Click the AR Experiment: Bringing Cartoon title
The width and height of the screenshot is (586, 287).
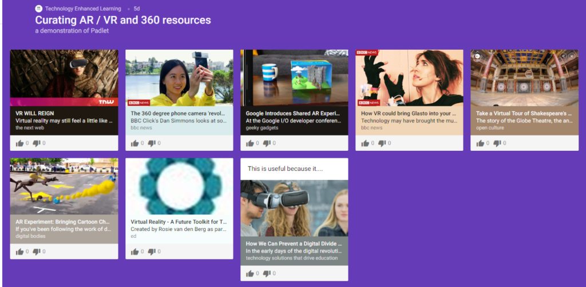(x=64, y=222)
